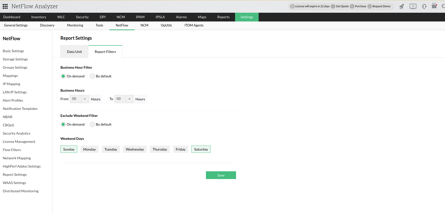Screen dimensions: 445x214
Task: Open the Maps main menu
Action: (x=202, y=17)
